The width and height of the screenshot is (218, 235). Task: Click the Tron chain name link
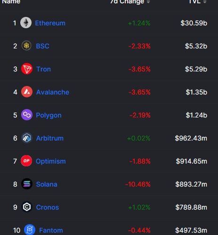pyautogui.click(x=43, y=69)
